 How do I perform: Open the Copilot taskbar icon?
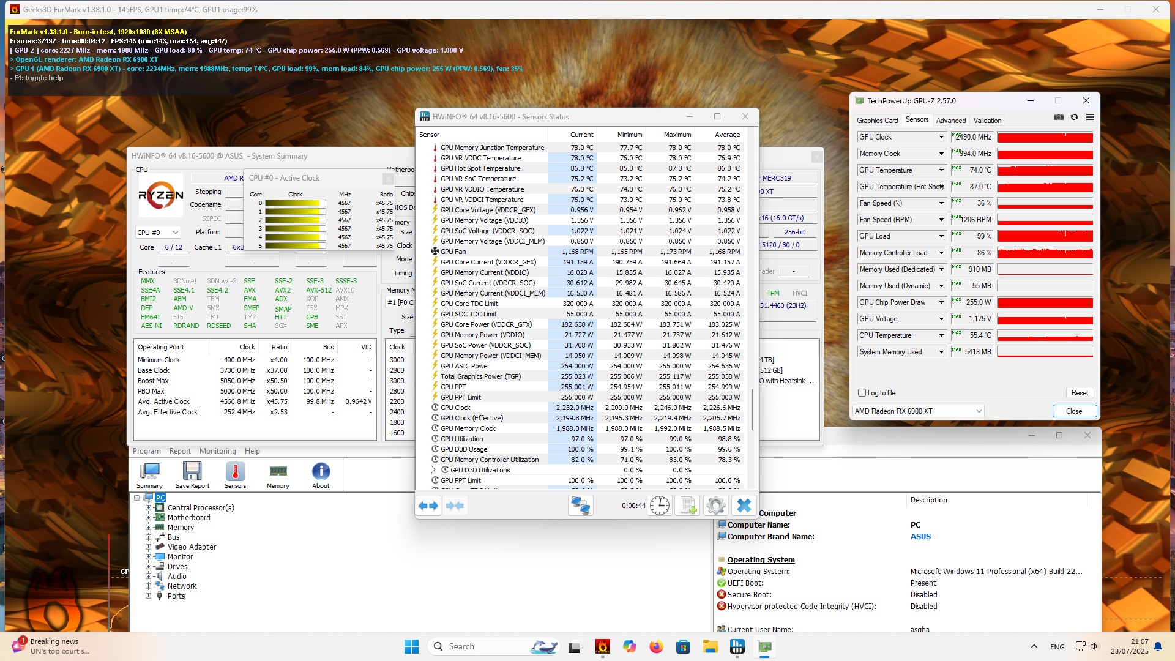tap(630, 646)
